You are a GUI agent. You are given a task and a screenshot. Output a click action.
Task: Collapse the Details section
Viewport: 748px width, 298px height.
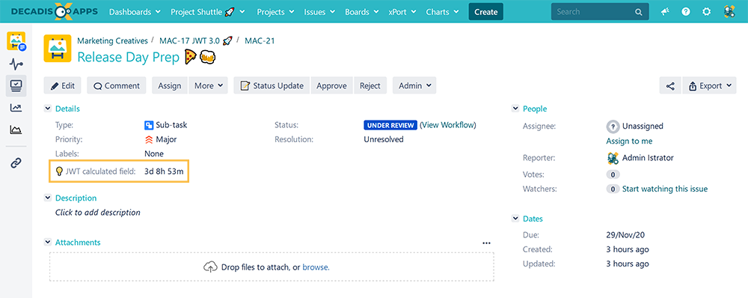(48, 109)
